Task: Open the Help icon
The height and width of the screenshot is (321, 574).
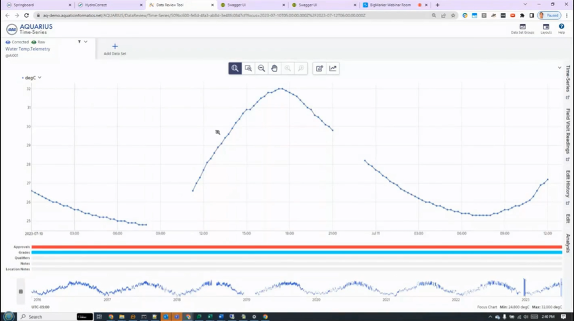Action: coord(561,29)
